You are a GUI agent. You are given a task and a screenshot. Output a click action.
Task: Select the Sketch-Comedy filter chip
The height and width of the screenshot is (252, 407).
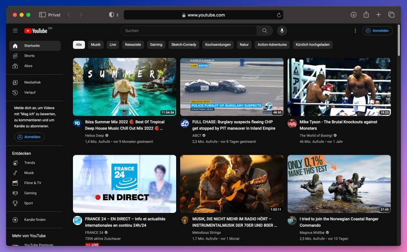[184, 44]
